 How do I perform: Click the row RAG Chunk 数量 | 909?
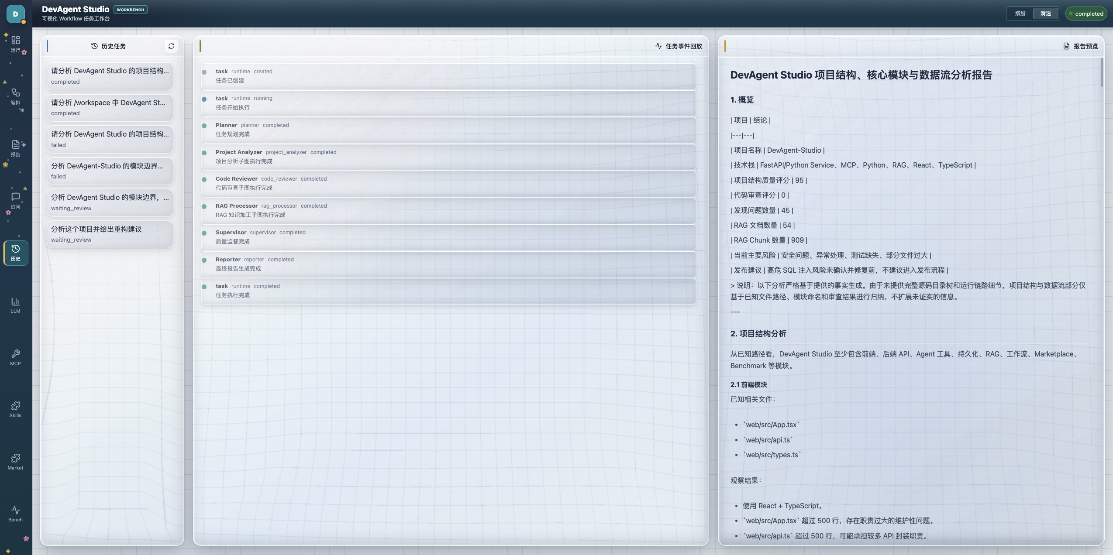[x=769, y=240]
